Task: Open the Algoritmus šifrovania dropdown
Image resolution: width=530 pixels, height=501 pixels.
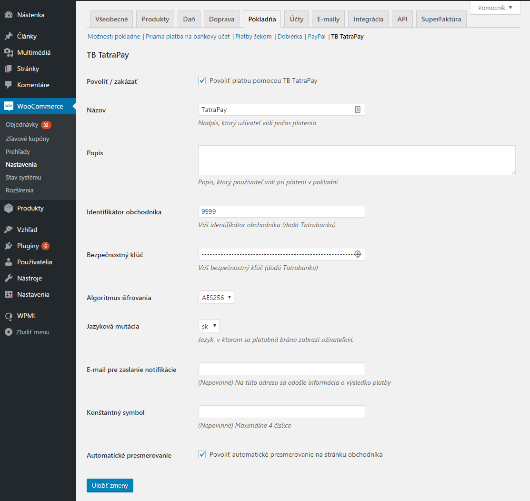Action: [216, 297]
